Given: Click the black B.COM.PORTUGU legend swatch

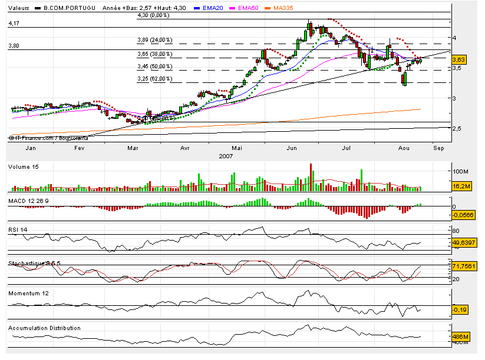Looking at the screenshot, I should [38, 8].
